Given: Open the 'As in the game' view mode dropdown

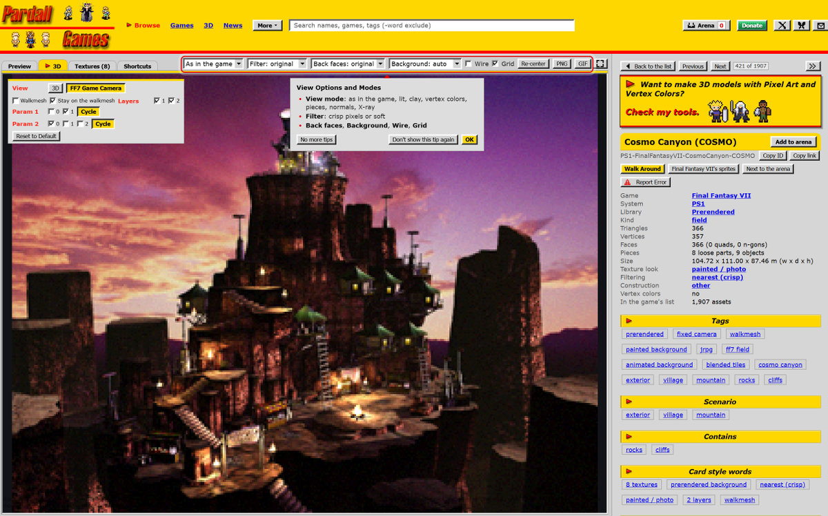Looking at the screenshot, I should click(214, 63).
